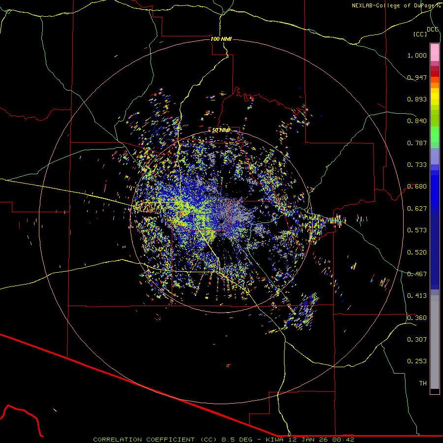The image size is (443, 443).
Task: Click the 0.307 legend value
Action: click(417, 340)
